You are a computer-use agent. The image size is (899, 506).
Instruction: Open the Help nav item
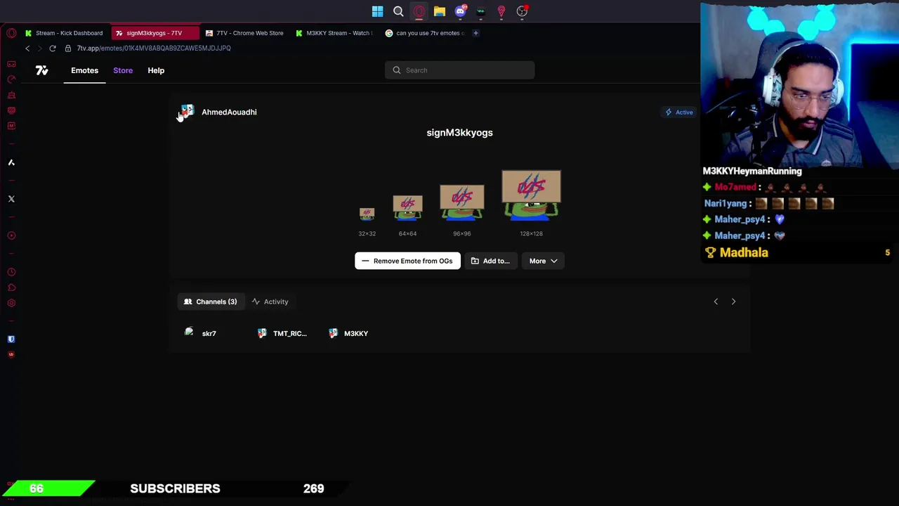(x=156, y=70)
